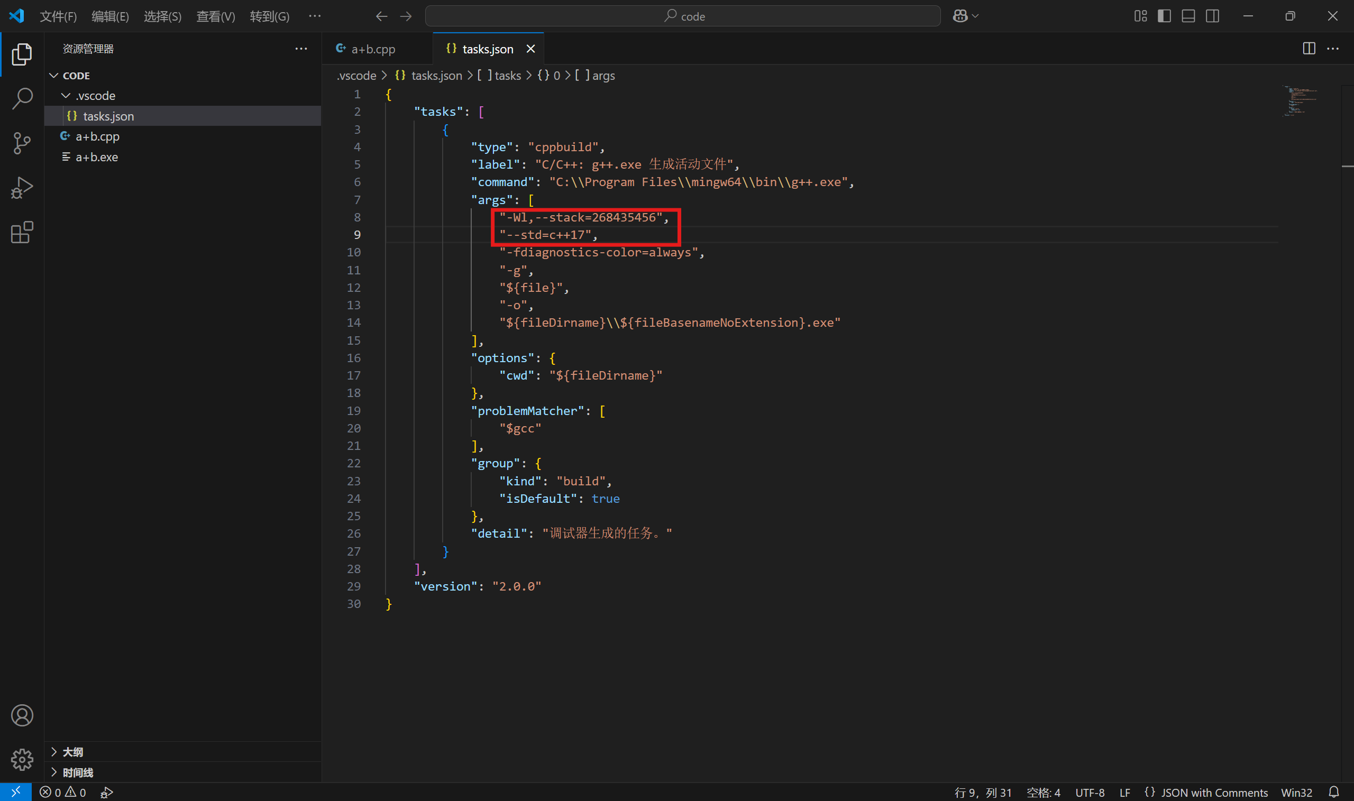Image resolution: width=1354 pixels, height=801 pixels.
Task: Click the Copilot chat icon in title bar
Action: click(x=960, y=16)
